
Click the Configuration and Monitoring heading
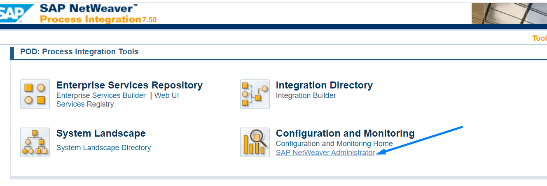point(345,133)
